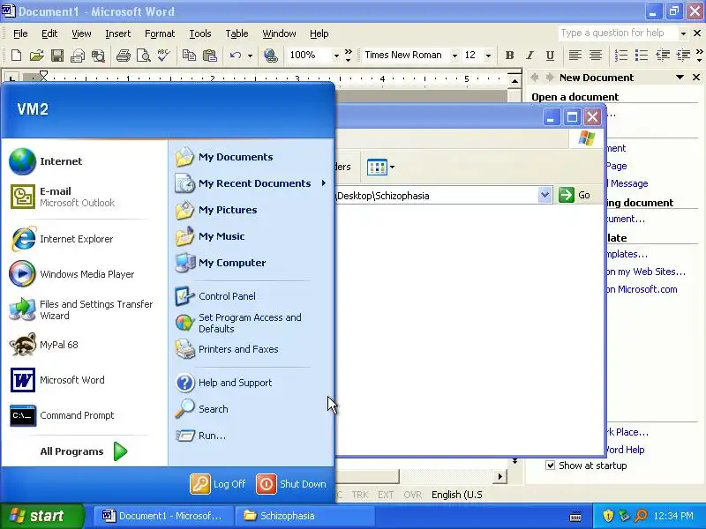Align text left in Word toolbar
This screenshot has height=529, width=706.
[575, 56]
